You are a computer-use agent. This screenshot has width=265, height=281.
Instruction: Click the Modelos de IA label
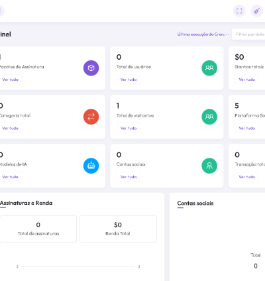(13, 164)
